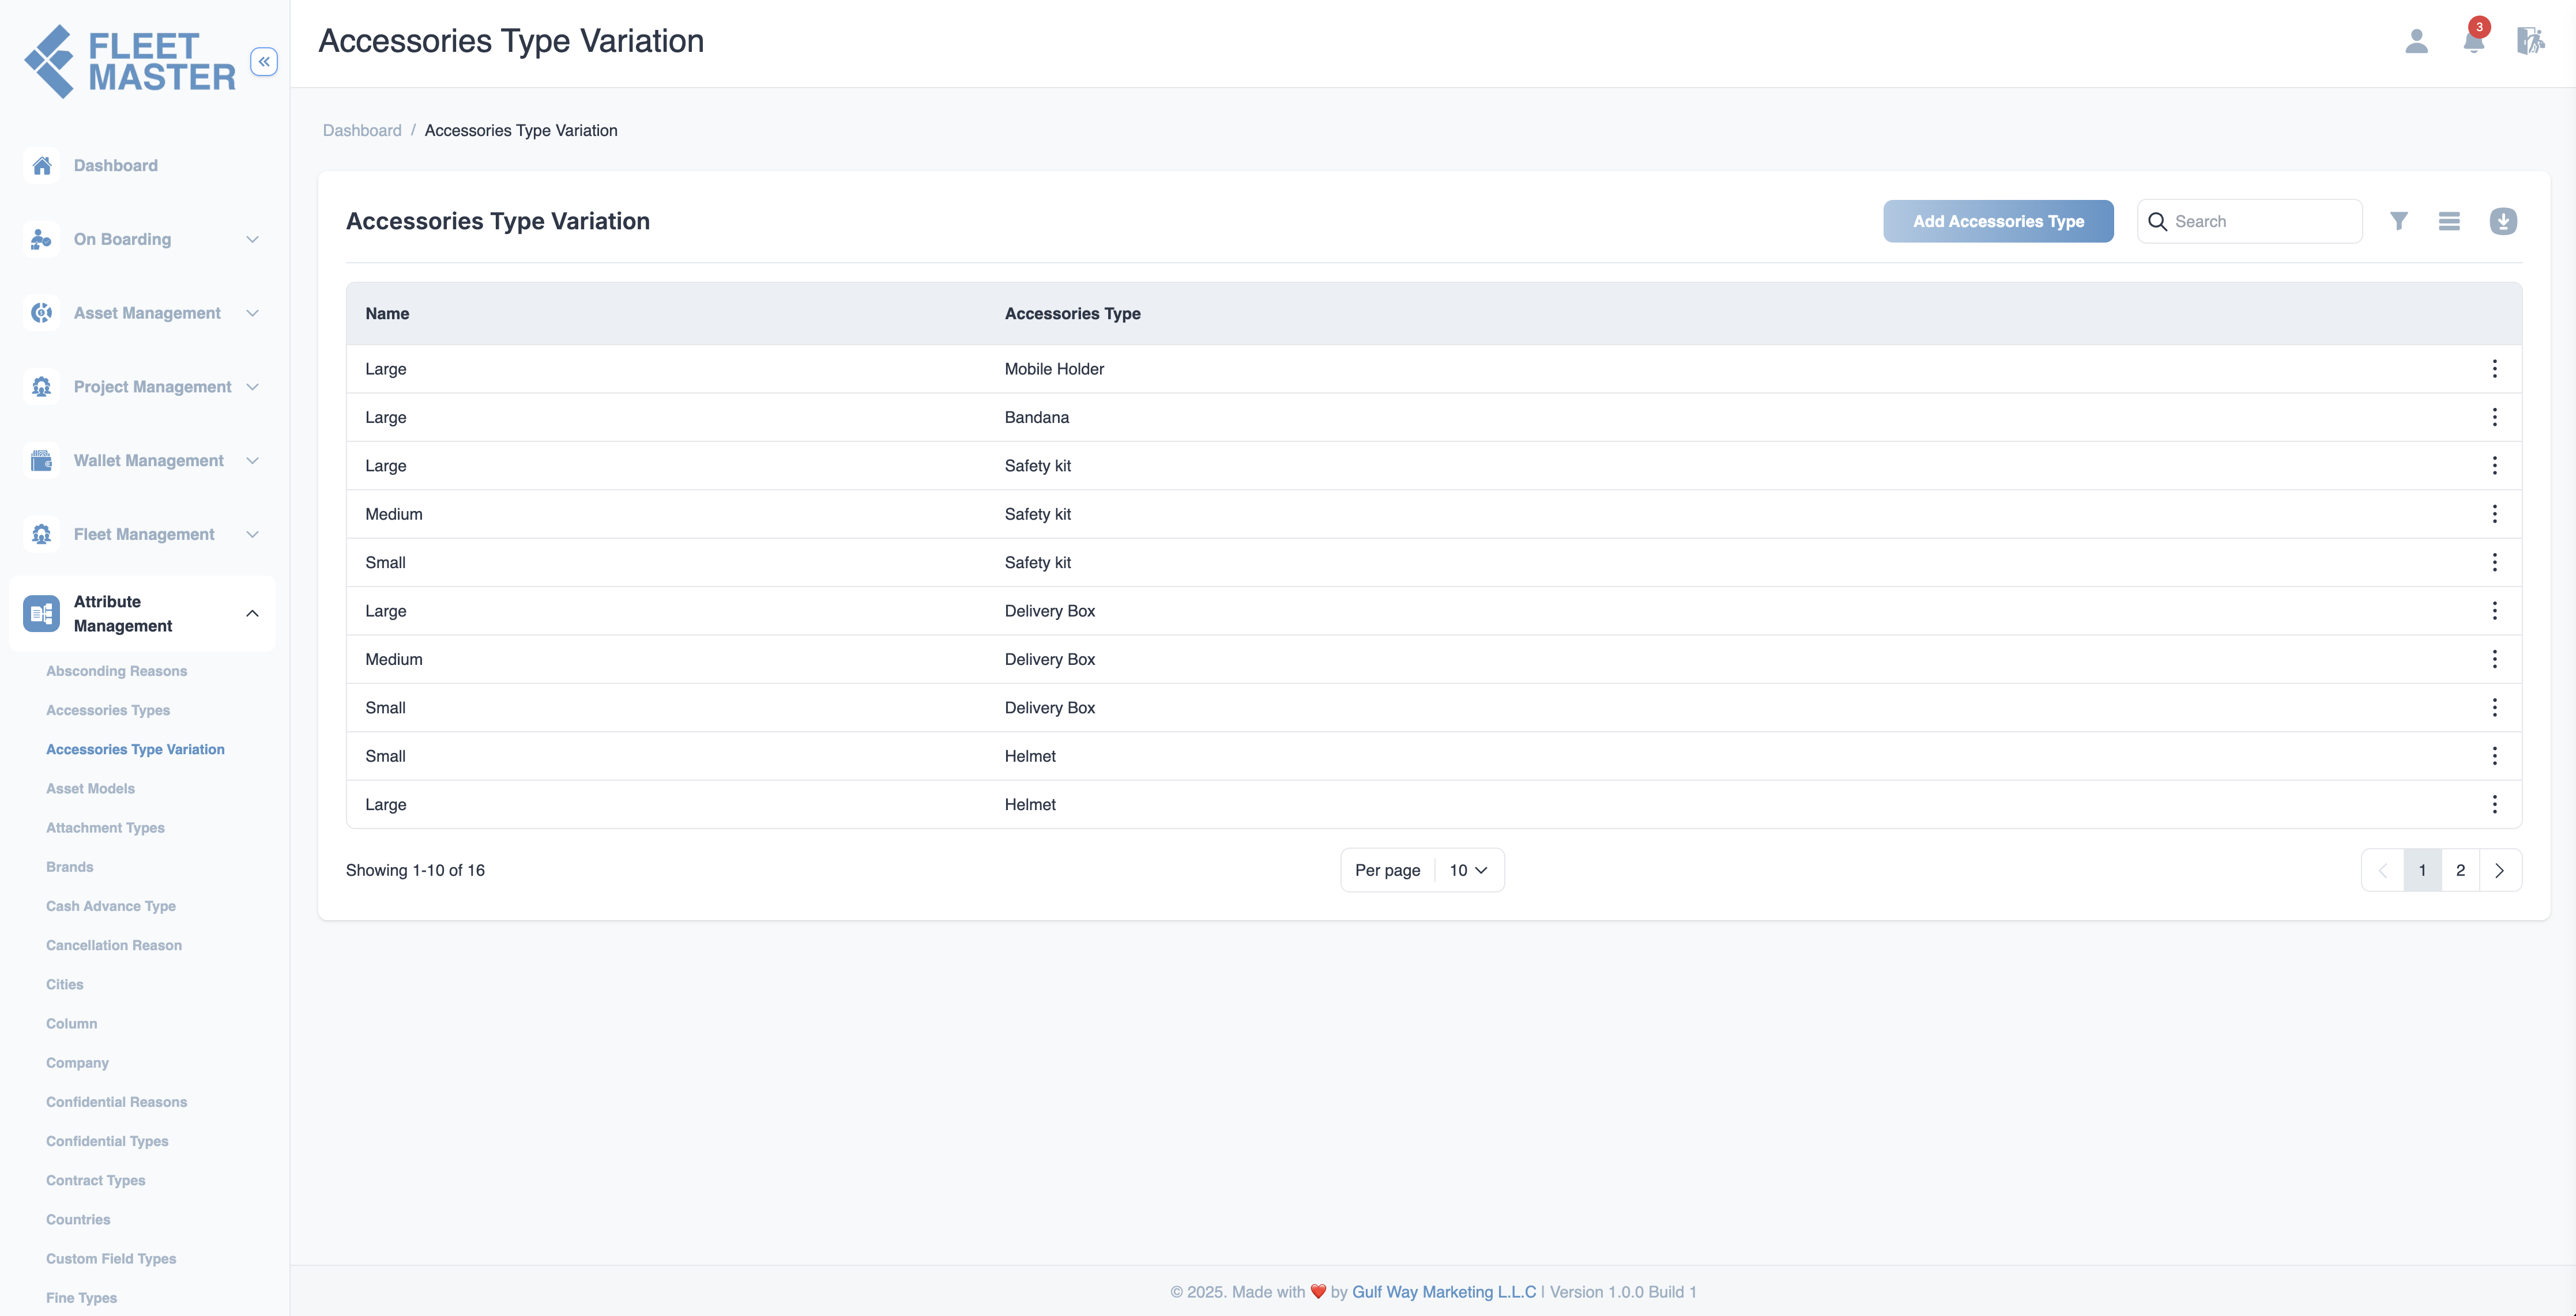The image size is (2576, 1316).
Task: Open Company in sidebar
Action: tap(77, 1063)
